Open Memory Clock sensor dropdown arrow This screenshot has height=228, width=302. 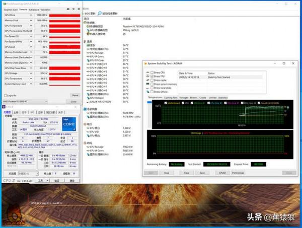31,21
